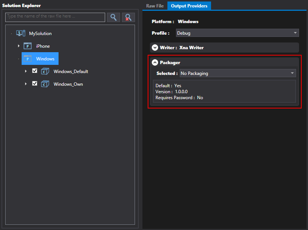
Task: Click the iPhone platform icon
Action: (28, 46)
